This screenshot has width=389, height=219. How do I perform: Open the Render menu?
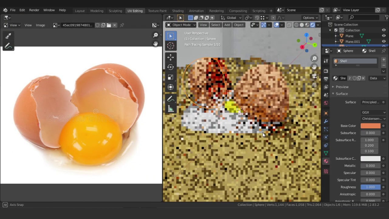tap(34, 10)
